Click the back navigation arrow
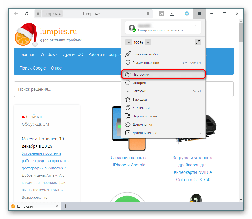Image resolution: width=252 pixels, height=219 pixels. coord(16,14)
